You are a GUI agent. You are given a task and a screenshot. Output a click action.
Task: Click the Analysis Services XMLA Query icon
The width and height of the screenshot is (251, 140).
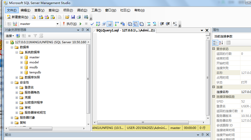tap(53, 17)
